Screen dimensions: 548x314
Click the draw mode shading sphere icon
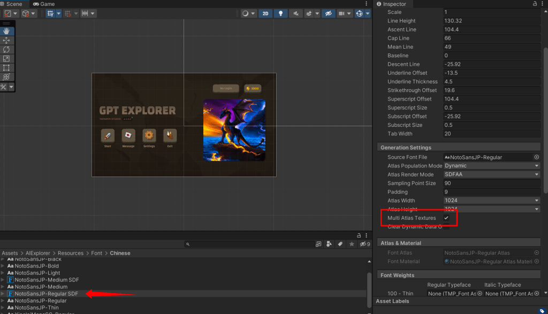(x=245, y=13)
